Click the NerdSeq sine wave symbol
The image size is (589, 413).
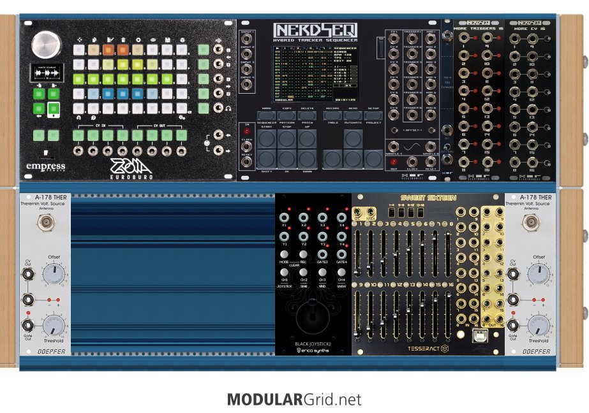[412, 147]
